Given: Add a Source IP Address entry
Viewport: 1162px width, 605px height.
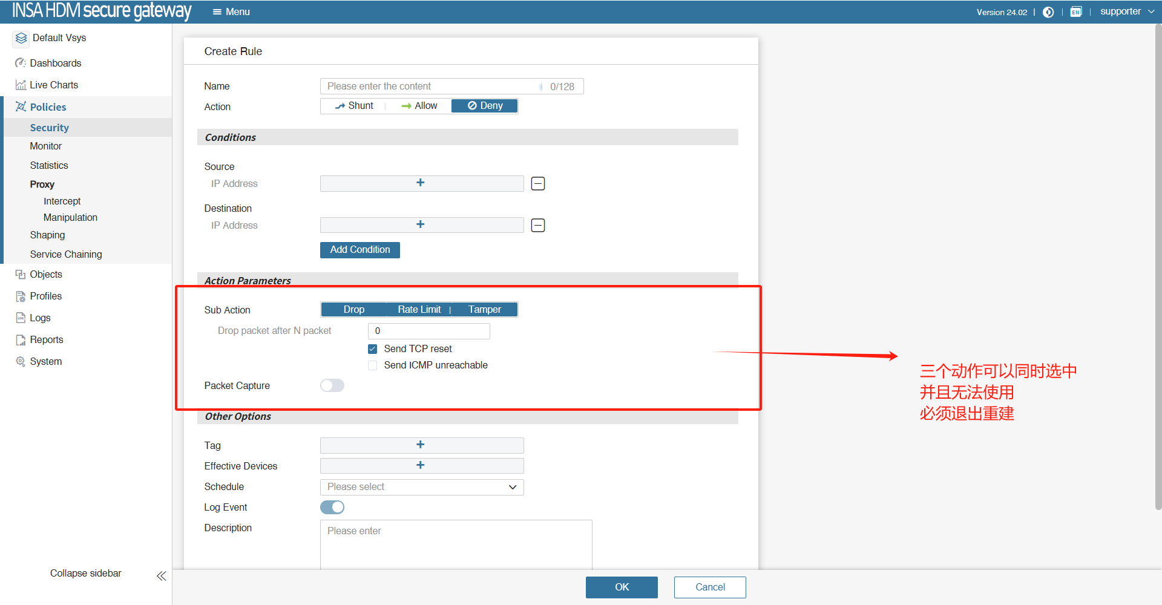Looking at the screenshot, I should pyautogui.click(x=421, y=183).
